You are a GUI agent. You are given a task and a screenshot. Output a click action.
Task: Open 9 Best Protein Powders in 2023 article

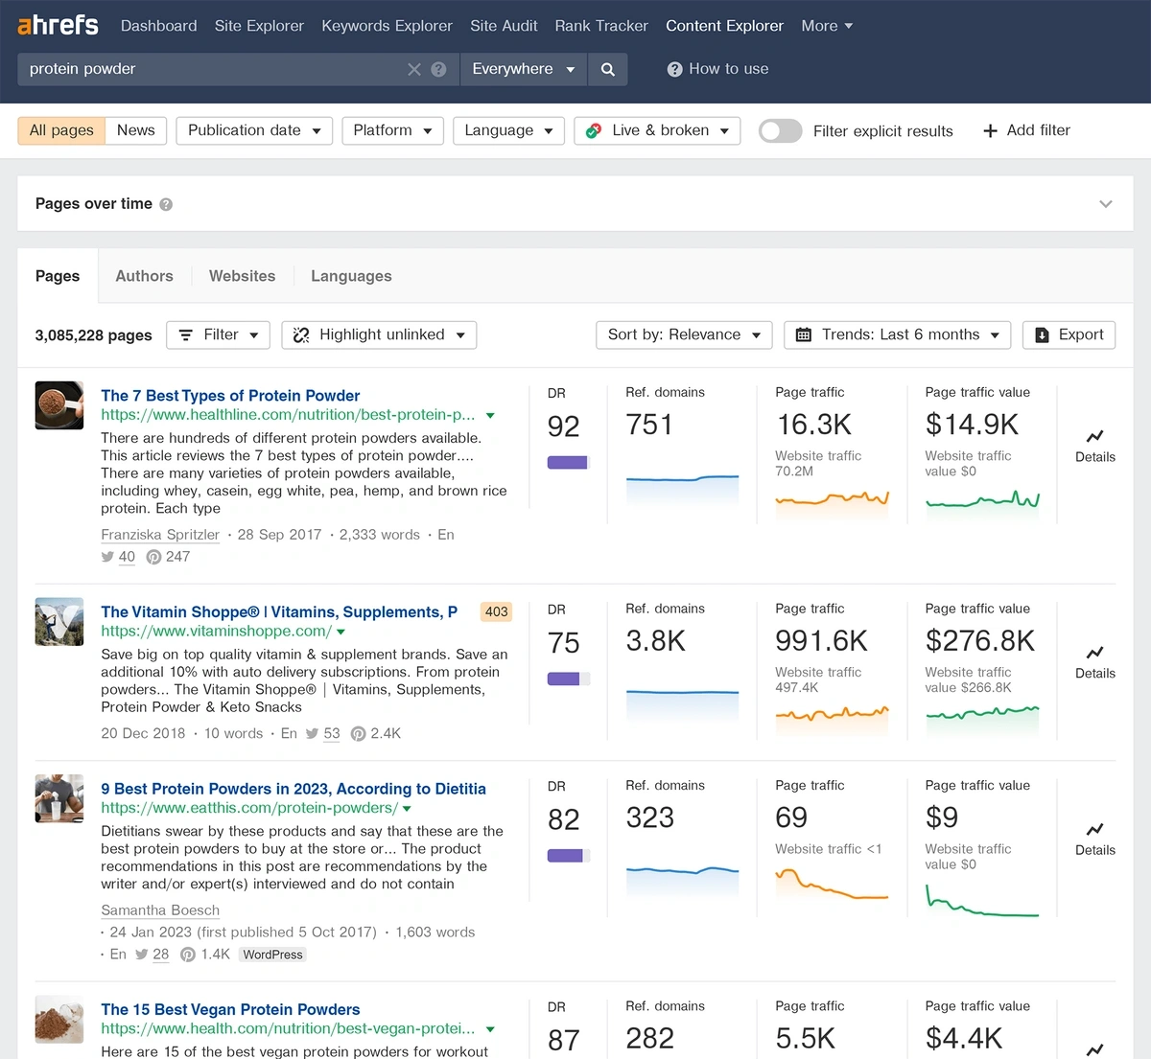(x=294, y=789)
